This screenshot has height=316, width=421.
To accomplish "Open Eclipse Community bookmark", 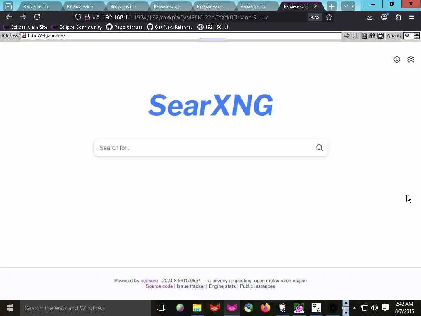I will 77,27.
